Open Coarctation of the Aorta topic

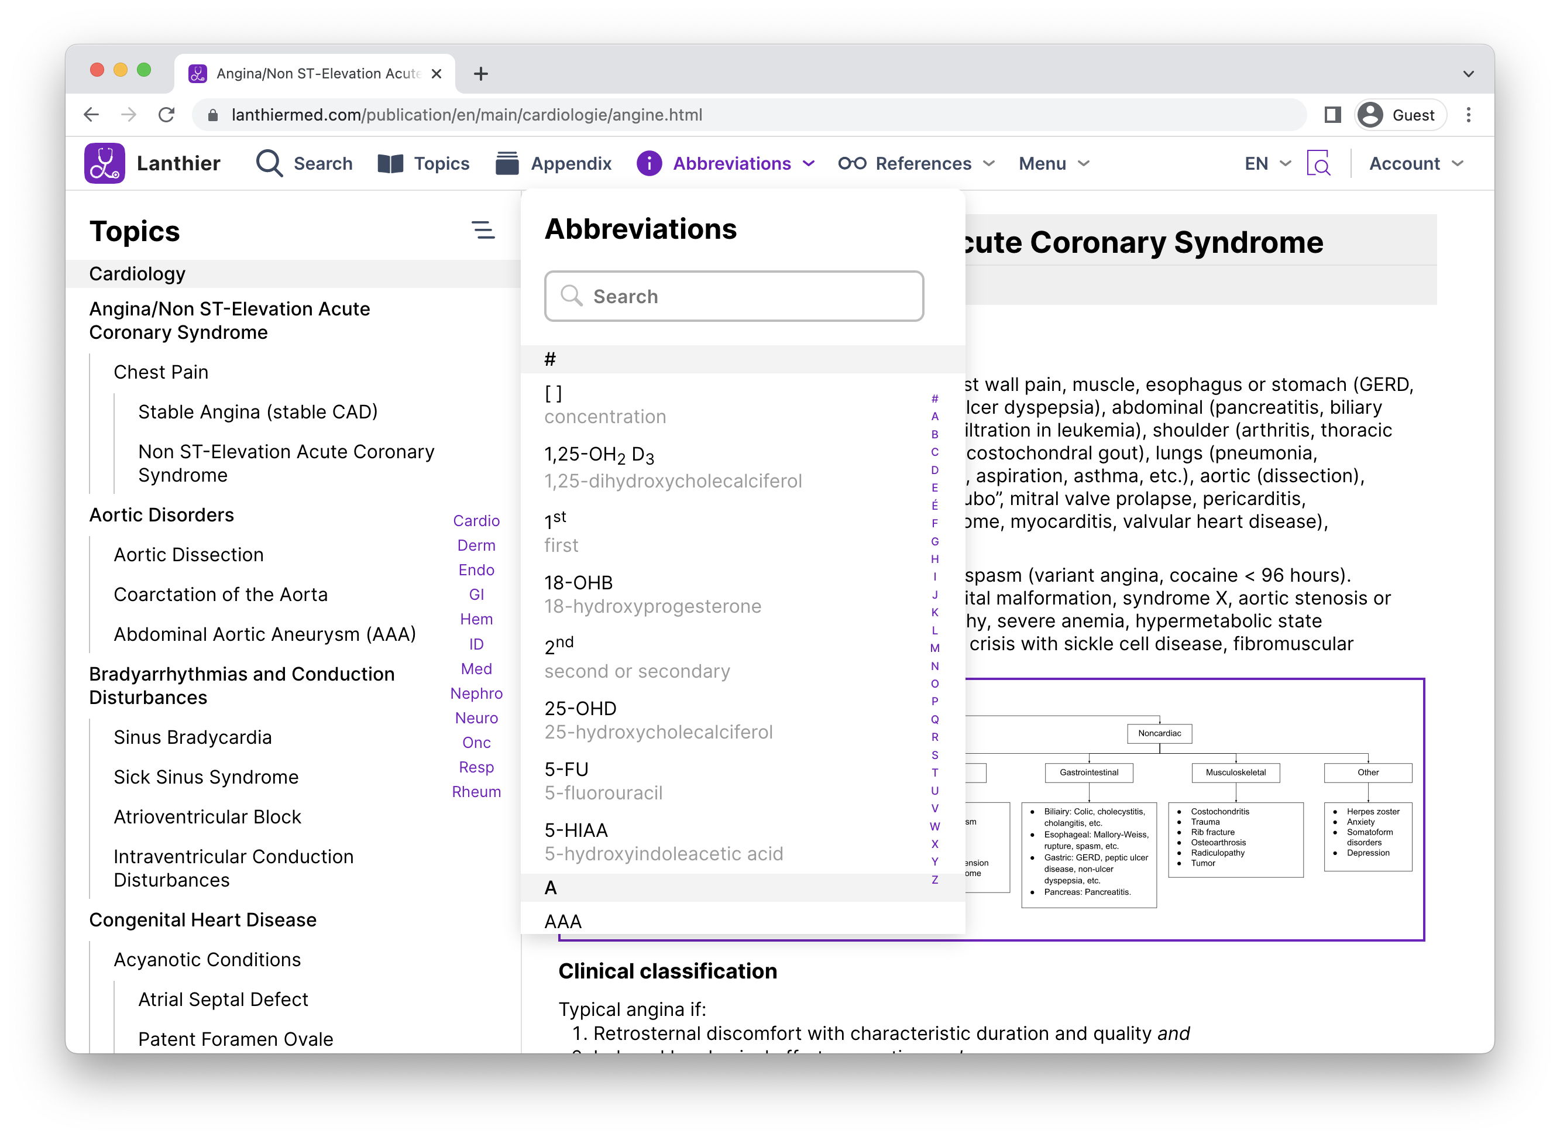pyautogui.click(x=221, y=594)
